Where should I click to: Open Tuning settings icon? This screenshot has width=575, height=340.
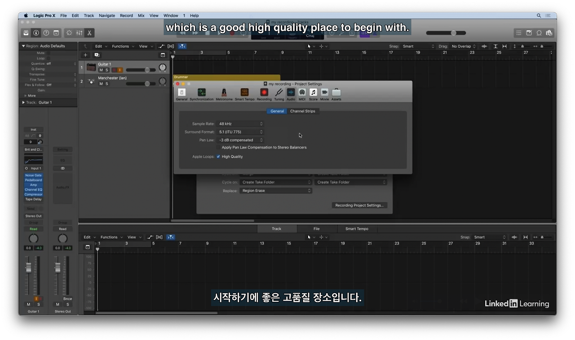pos(279,94)
